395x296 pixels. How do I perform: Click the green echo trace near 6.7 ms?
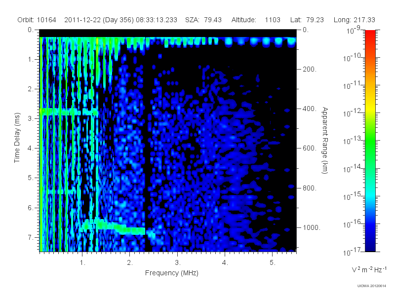tap(114, 226)
